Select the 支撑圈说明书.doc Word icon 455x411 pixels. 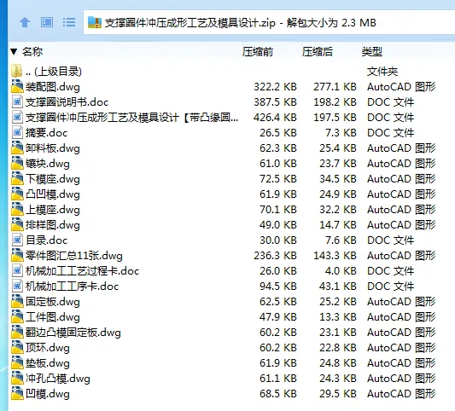pyautogui.click(x=17, y=101)
